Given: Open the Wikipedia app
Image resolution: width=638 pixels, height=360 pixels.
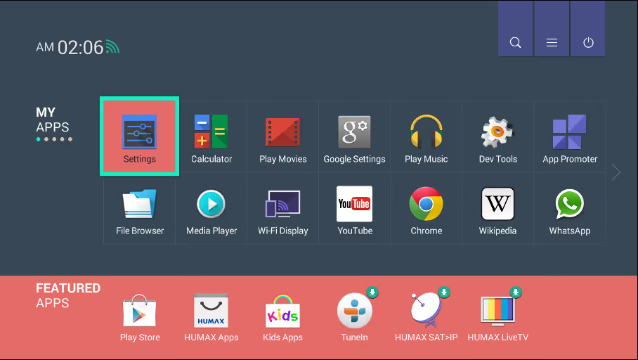Looking at the screenshot, I should pyautogui.click(x=497, y=209).
